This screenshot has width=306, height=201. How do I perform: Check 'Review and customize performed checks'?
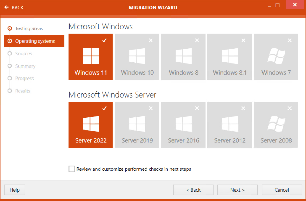pyautogui.click(x=72, y=169)
